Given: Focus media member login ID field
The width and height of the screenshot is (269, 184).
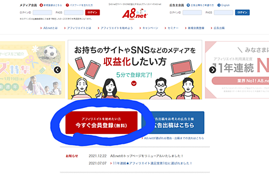Looking at the screenshot, I should (42, 12).
